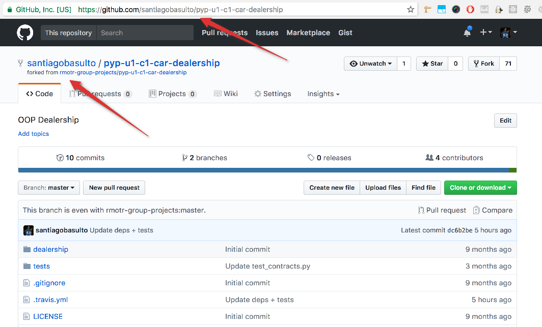Click the GitHub Octocat logo
This screenshot has height=327, width=542.
point(25,33)
